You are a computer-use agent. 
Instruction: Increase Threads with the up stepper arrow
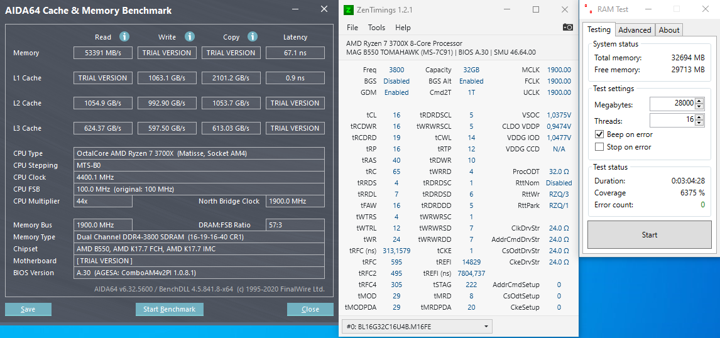(699, 118)
